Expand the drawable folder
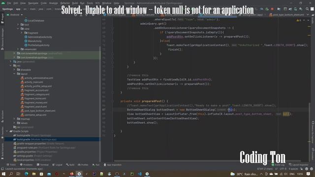This screenshot has height=177, width=315. coord(14,70)
